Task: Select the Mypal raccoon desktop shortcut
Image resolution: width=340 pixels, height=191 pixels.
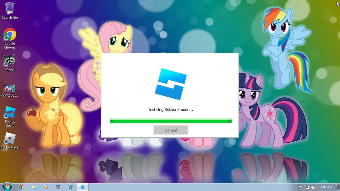Action: [10, 63]
